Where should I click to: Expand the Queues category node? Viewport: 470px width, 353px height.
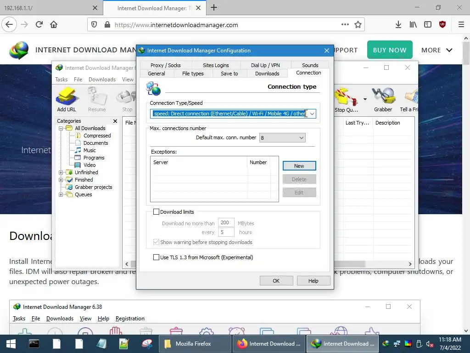tap(61, 195)
